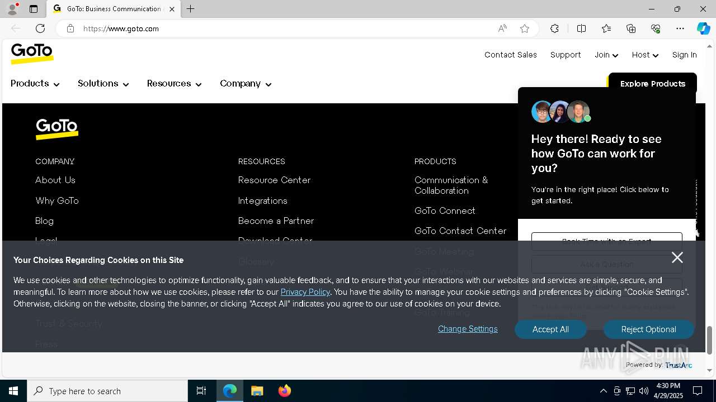716x402 pixels.
Task: Show hidden system tray icons
Action: pos(603,391)
